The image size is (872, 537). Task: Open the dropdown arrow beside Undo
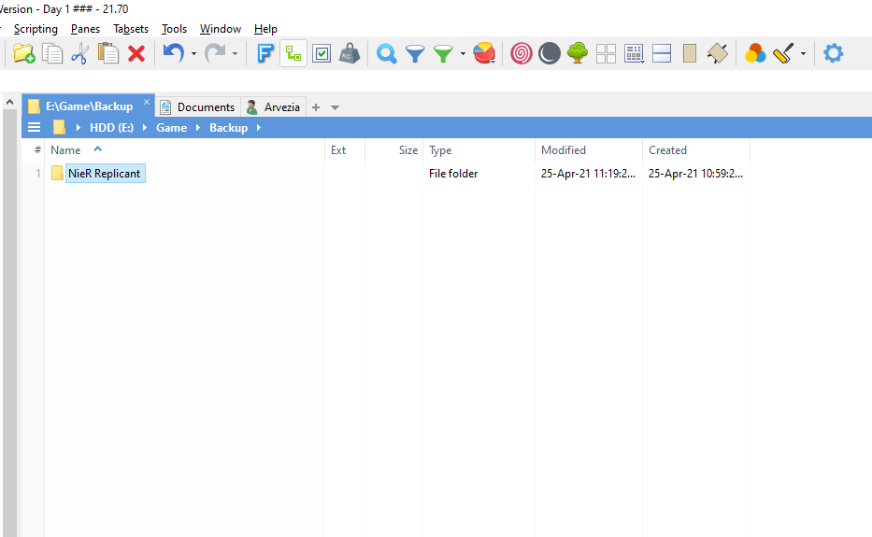pyautogui.click(x=193, y=54)
